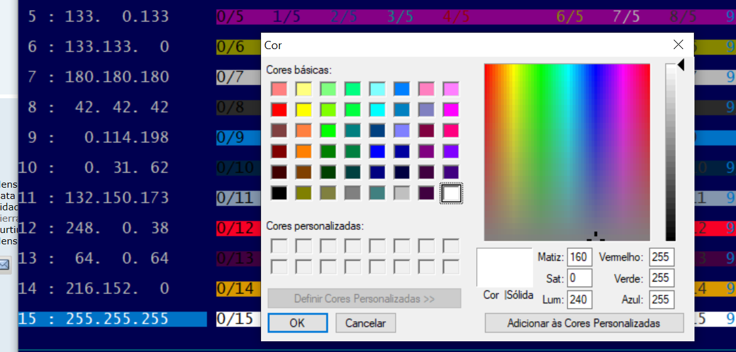Click the OK button in Cor dialog
This screenshot has width=736, height=352.
298,323
